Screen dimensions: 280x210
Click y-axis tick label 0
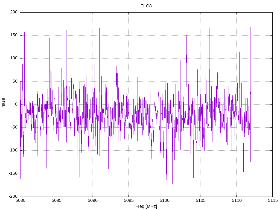(16, 104)
